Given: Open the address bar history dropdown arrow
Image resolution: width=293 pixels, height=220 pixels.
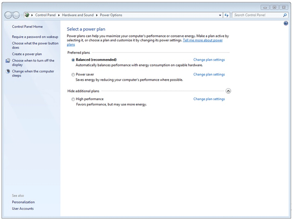Looking at the screenshot, I should click(x=220, y=15).
